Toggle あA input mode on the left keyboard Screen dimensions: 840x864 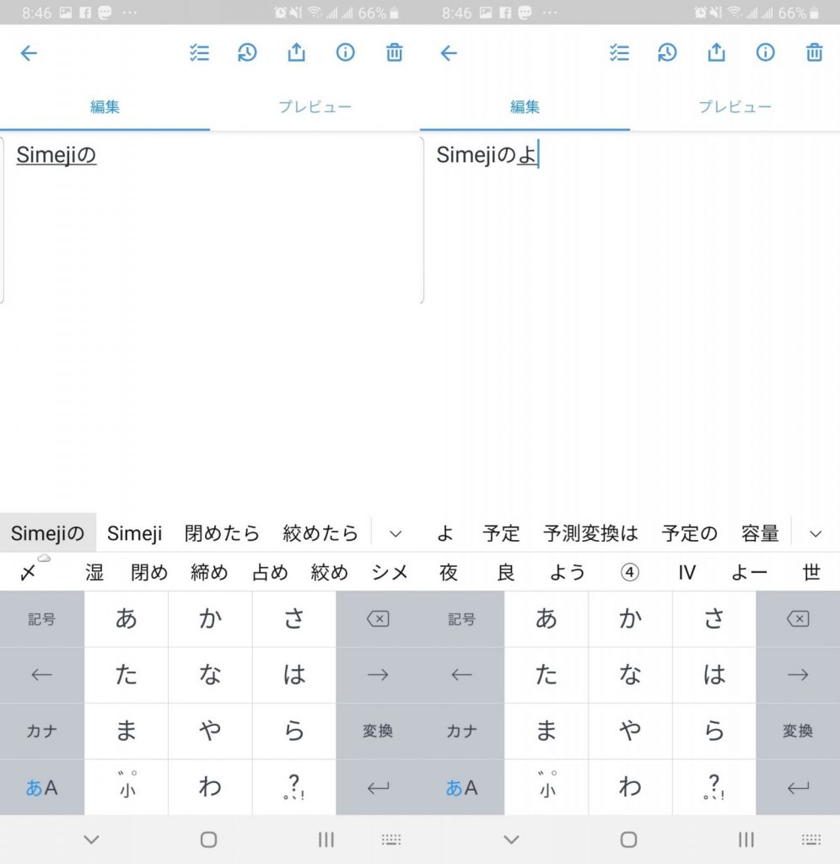(42, 787)
